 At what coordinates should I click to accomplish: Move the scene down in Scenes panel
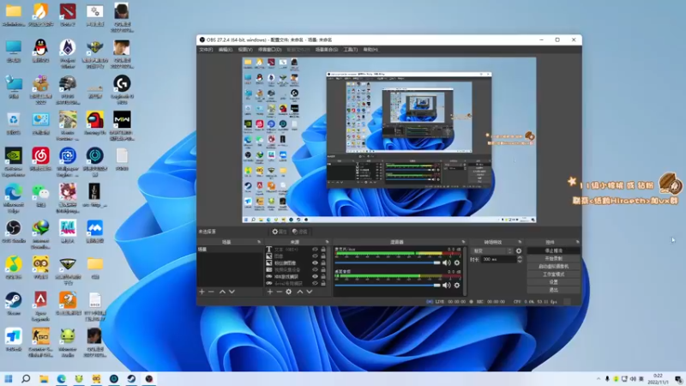232,292
